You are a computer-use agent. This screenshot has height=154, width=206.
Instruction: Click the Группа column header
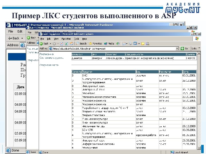[191, 54]
